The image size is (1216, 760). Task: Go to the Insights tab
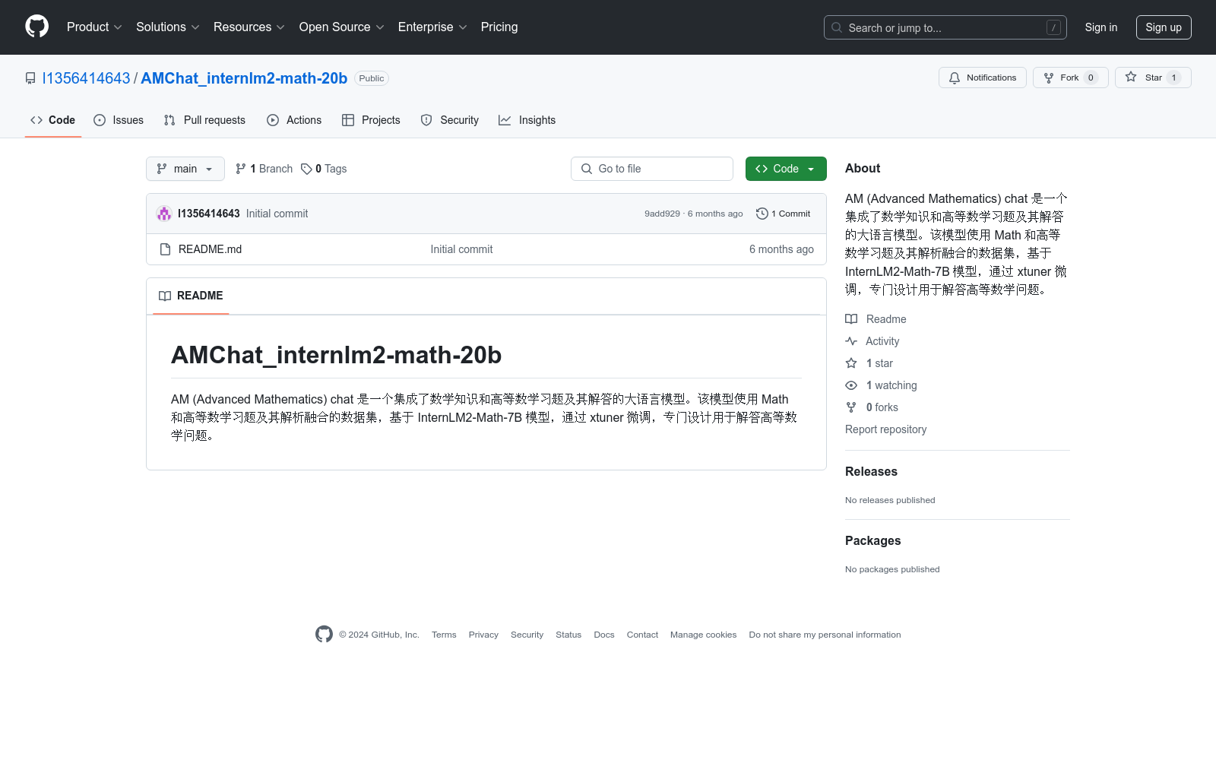coord(527,120)
